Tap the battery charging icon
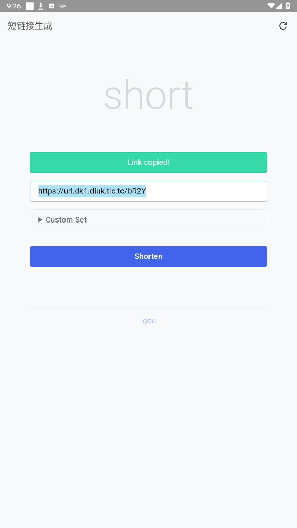The height and width of the screenshot is (528, 297). [x=288, y=6]
